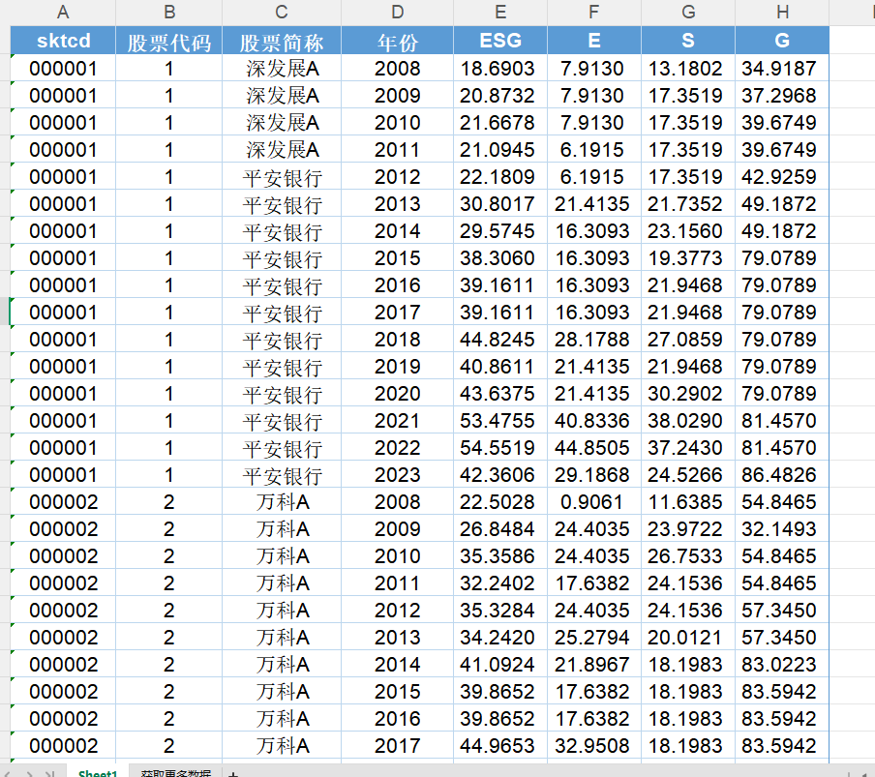Click the E score cell 29.1868
875x777 pixels.
click(594, 475)
